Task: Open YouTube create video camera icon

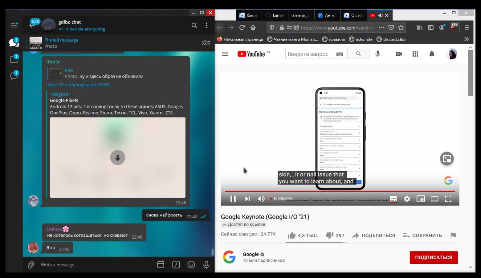Action: pos(399,54)
